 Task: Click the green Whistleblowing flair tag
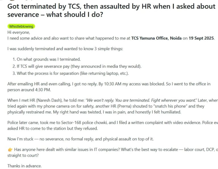[21, 26]
